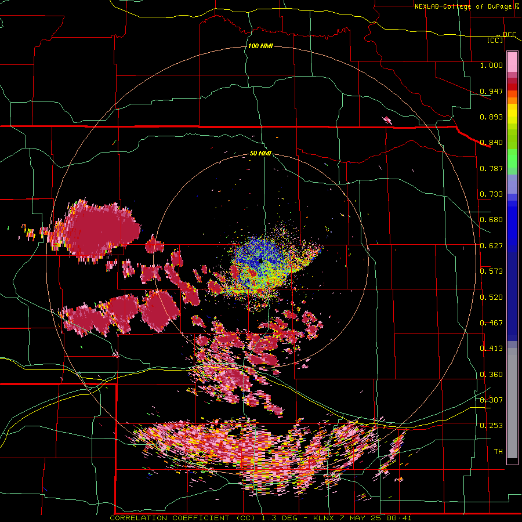Click the DCC label near top right
The width and height of the screenshot is (522, 522).
[509, 35]
